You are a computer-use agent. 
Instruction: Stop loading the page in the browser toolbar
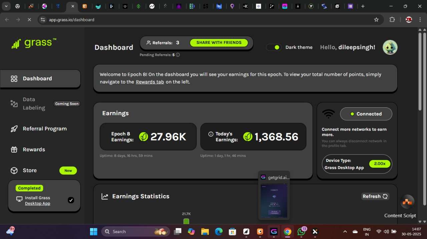coord(29,20)
